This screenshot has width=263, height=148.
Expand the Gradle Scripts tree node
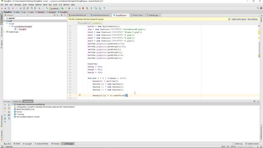click(x=5, y=32)
